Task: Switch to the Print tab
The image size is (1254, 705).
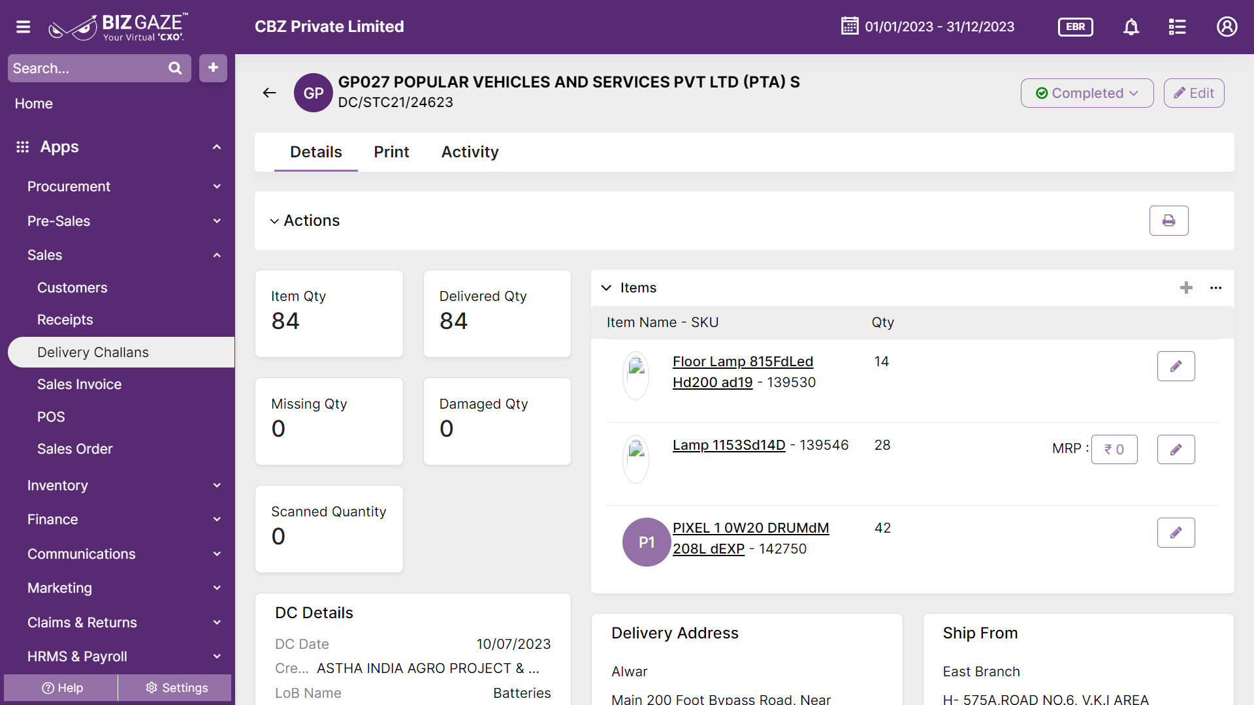Action: (x=391, y=152)
